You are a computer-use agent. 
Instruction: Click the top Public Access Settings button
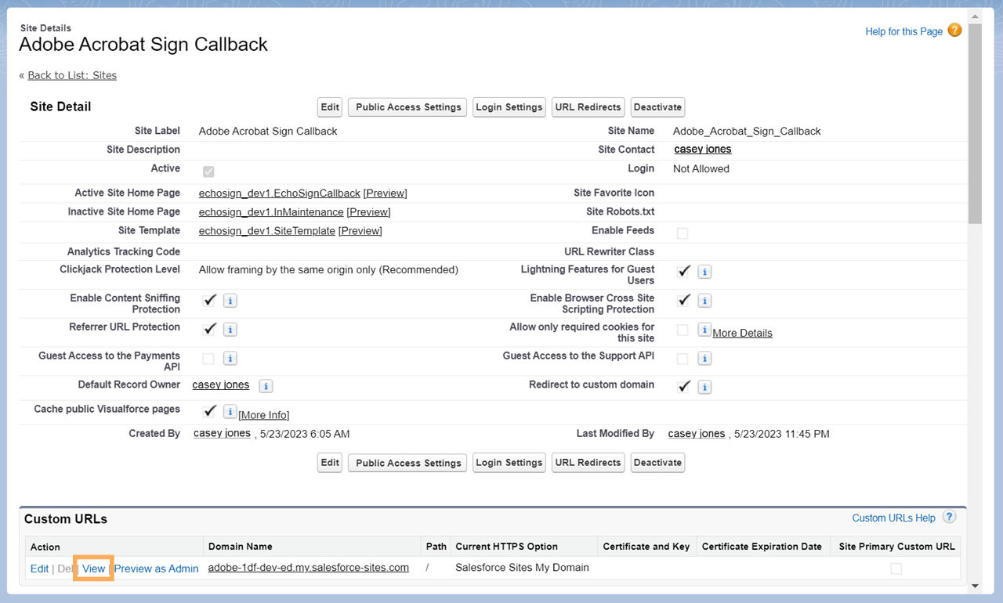pos(407,107)
